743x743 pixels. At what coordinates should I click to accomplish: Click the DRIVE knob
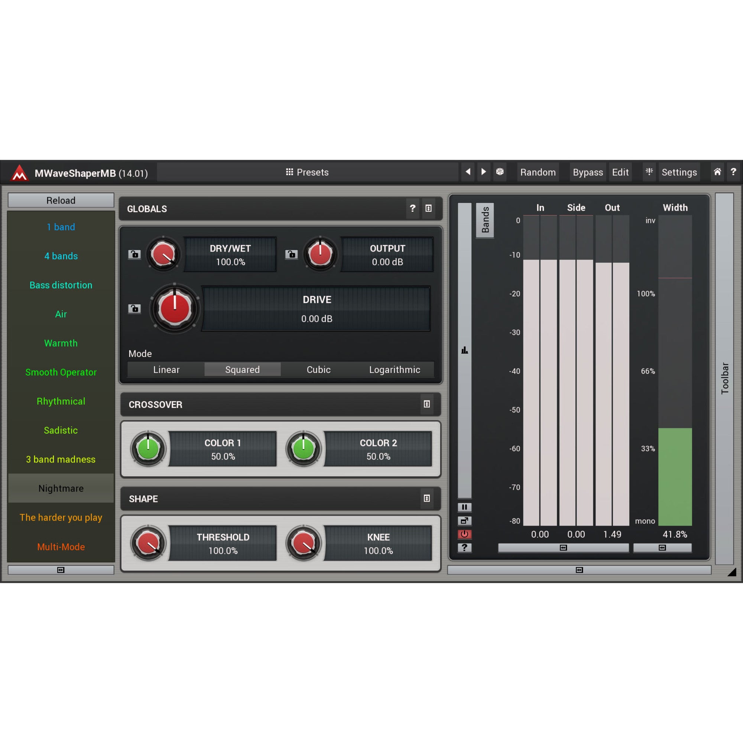click(x=175, y=308)
